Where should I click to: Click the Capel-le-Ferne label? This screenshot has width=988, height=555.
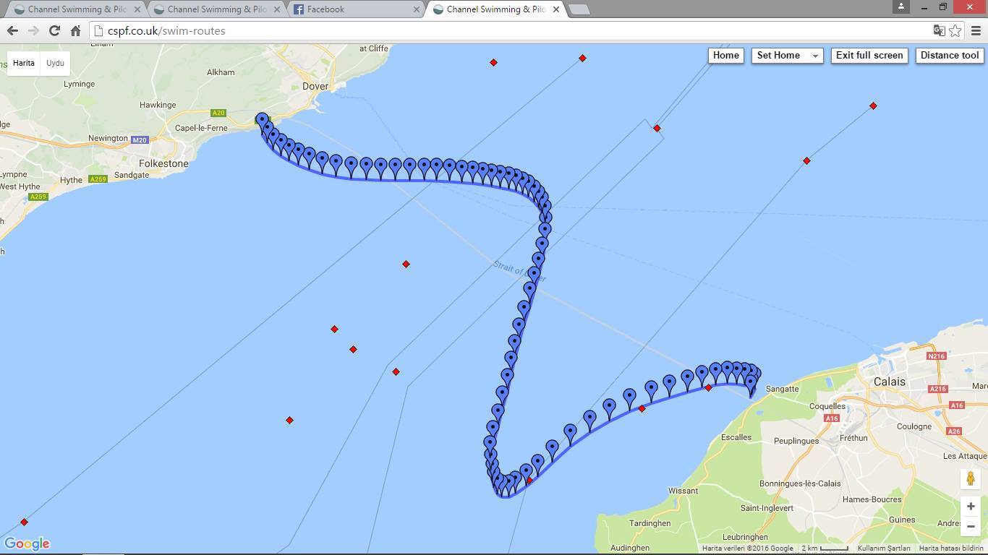tap(201, 128)
